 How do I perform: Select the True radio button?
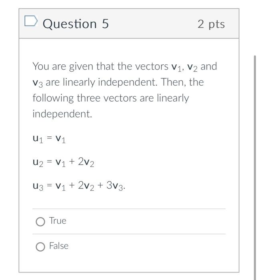[x=40, y=222]
